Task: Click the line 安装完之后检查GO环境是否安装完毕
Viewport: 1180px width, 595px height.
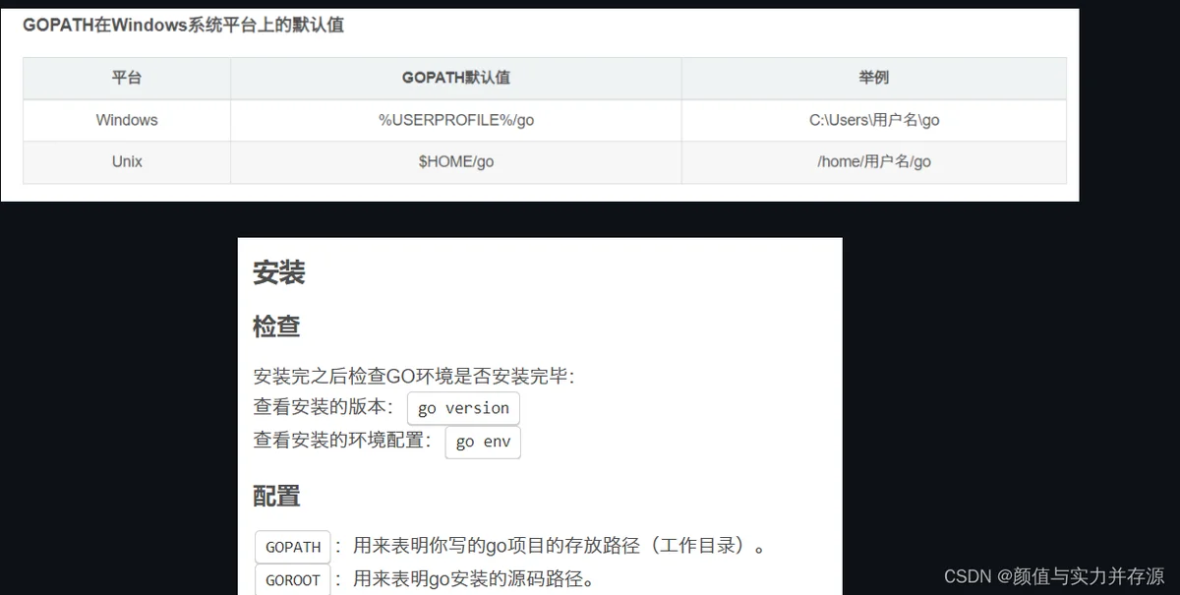Action: [x=414, y=376]
